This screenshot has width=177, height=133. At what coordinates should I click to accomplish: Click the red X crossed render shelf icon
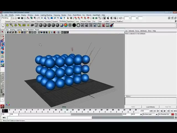[103, 25]
